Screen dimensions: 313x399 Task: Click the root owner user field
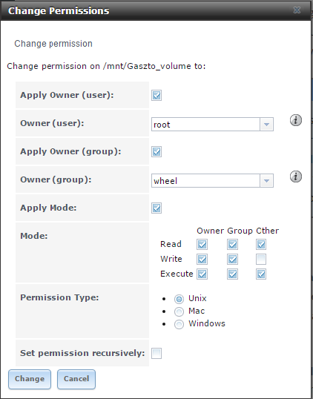205,125
